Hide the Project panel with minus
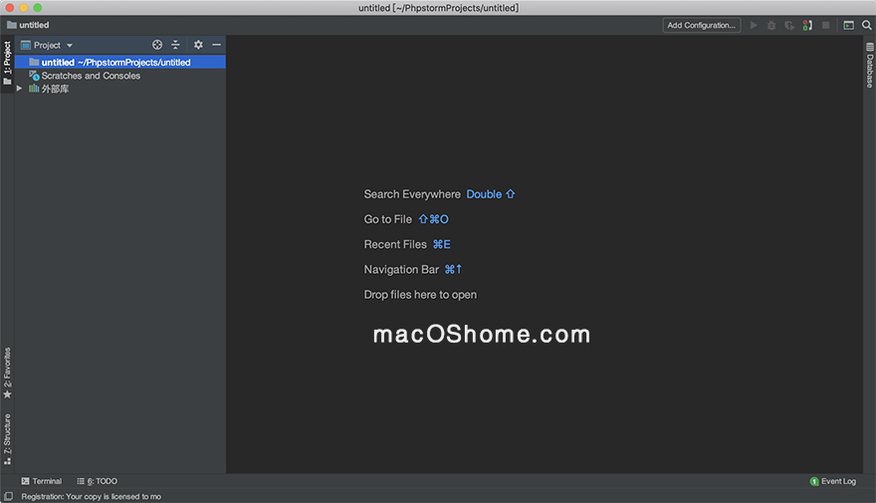 point(216,45)
